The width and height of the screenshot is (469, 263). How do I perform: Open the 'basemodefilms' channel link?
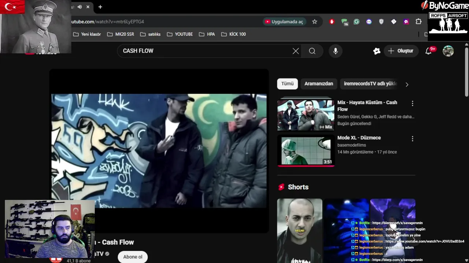point(352,145)
